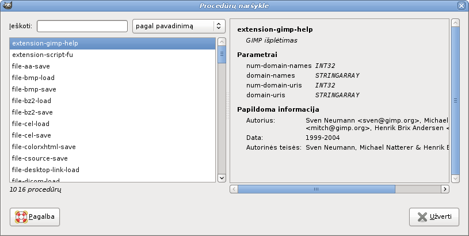Choose file-aa-save from the list
Image resolution: width=469 pixels, height=236 pixels.
(113, 66)
